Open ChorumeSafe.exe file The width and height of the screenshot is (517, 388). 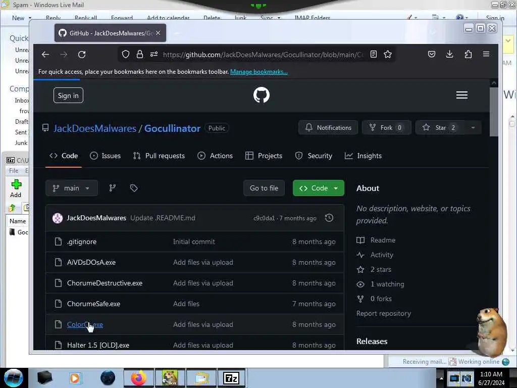(93, 304)
